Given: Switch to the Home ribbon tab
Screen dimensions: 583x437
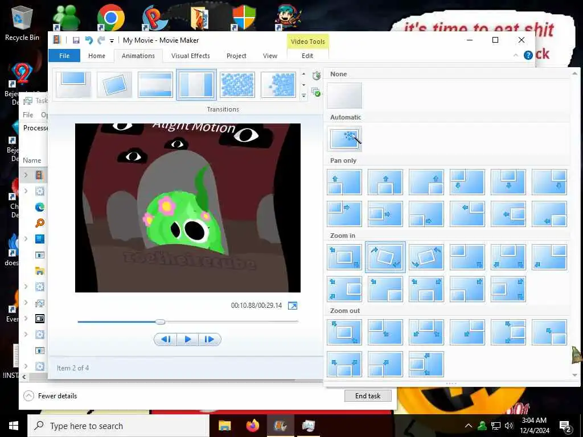Looking at the screenshot, I should pos(97,56).
